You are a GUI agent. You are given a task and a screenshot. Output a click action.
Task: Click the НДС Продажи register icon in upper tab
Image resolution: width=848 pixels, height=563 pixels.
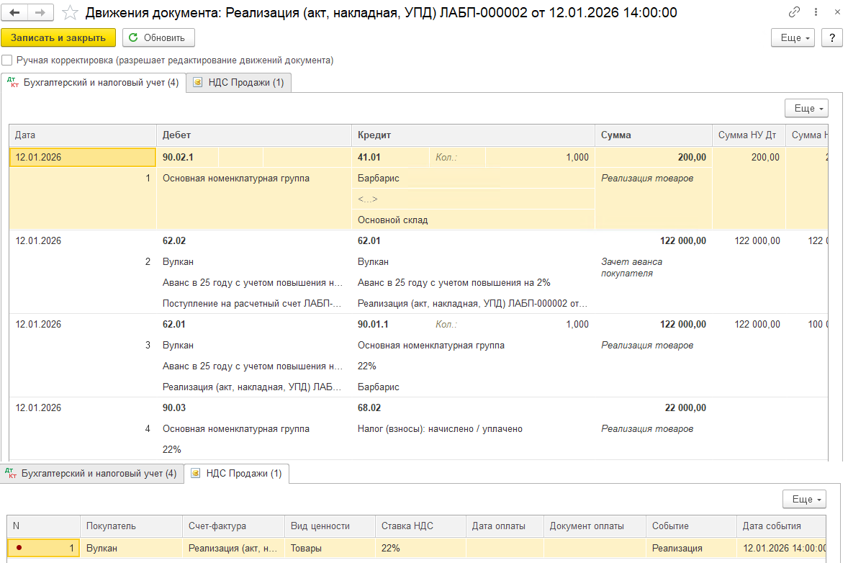(x=197, y=83)
